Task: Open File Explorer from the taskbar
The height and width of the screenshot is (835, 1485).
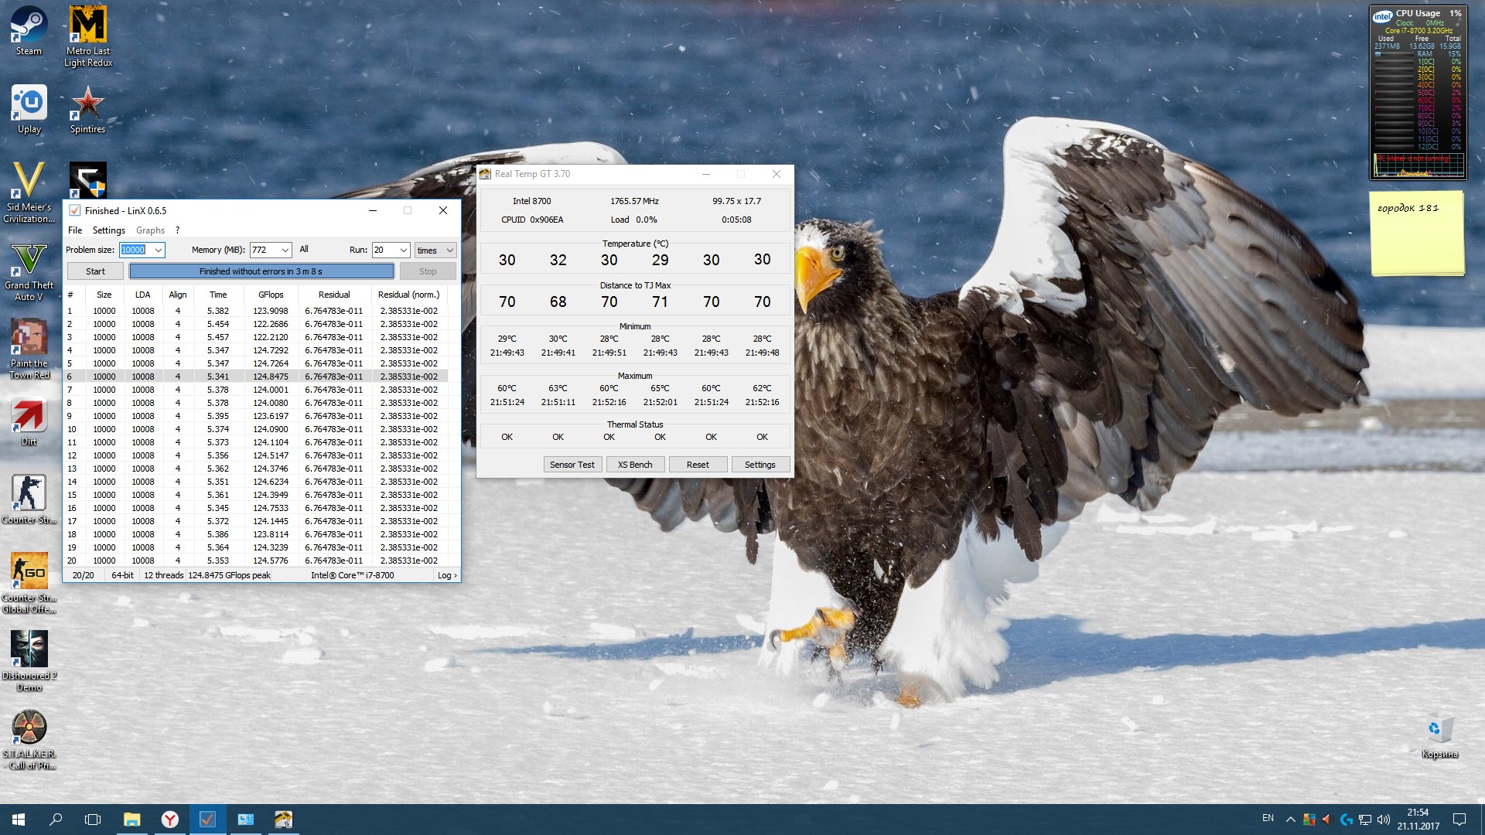Action: [x=131, y=820]
